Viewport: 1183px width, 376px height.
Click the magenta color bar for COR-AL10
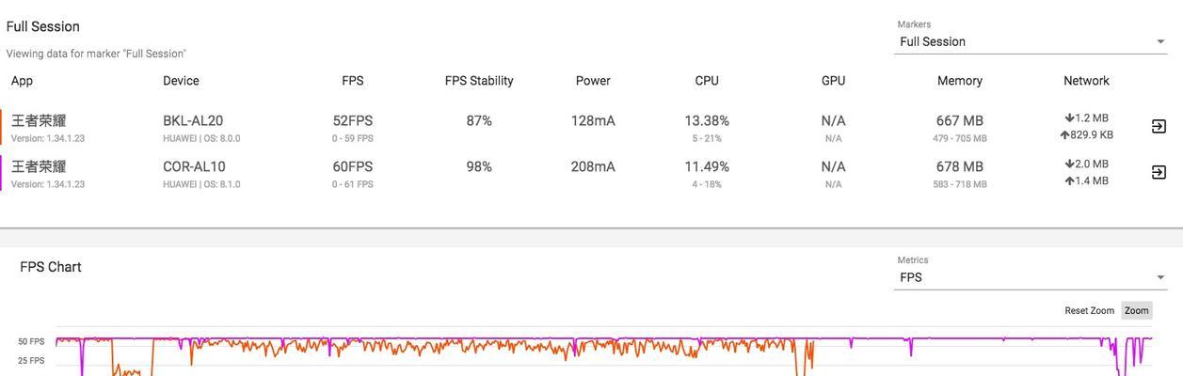coord(1,173)
